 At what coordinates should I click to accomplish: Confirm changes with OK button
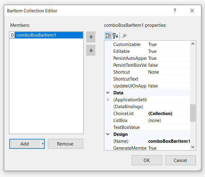coord(147,160)
